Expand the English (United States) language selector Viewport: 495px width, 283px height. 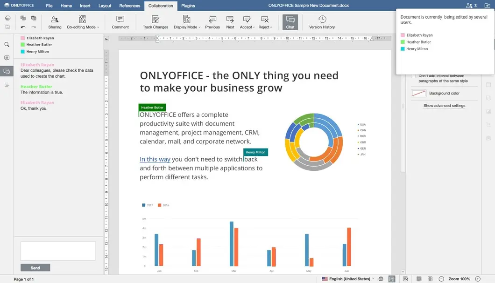click(348, 279)
